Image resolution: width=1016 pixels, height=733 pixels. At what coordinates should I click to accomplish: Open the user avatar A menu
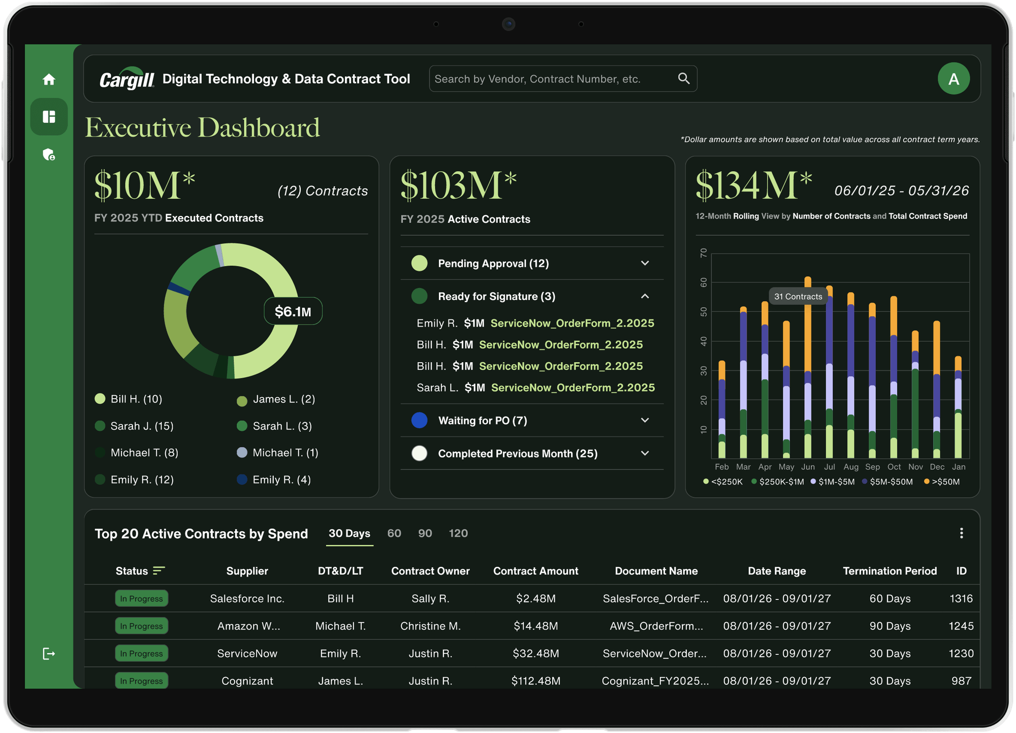click(954, 79)
